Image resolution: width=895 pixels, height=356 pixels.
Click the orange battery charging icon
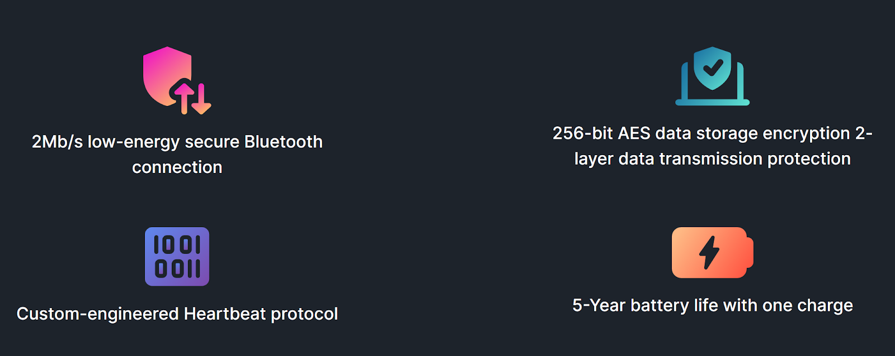point(712,252)
